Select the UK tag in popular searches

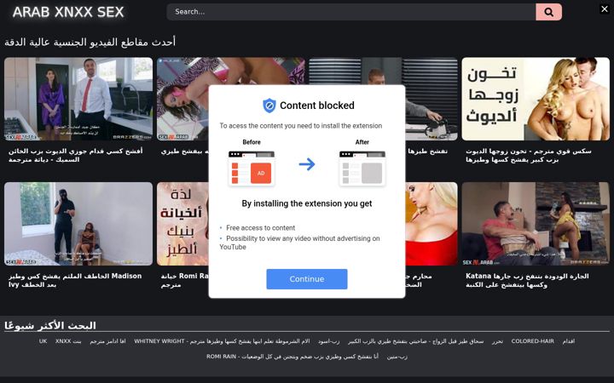[43, 341]
